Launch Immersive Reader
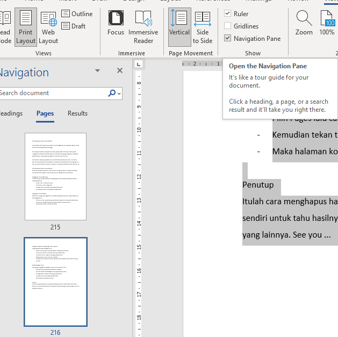The image size is (338, 337). (143, 27)
